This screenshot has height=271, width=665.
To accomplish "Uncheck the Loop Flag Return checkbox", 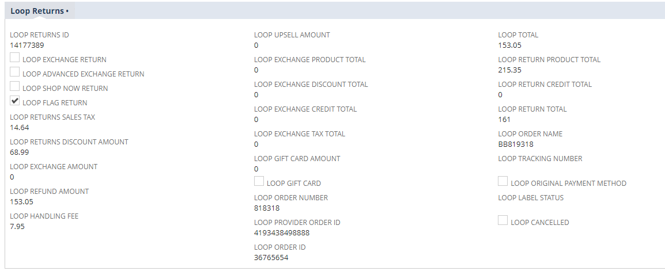I will (x=15, y=101).
